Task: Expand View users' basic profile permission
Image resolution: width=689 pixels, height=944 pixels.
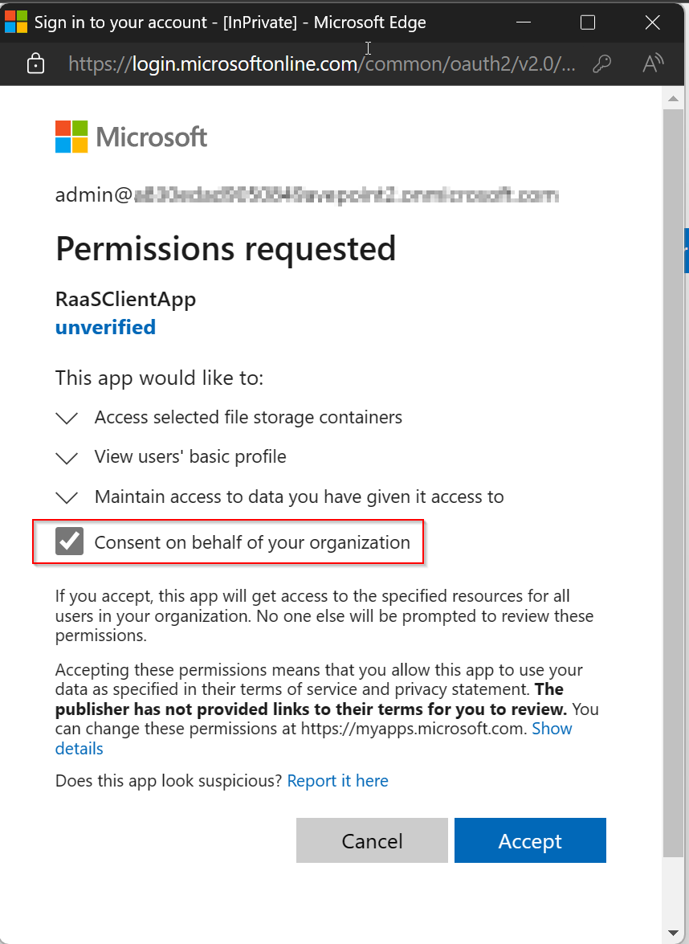Action: [x=67, y=458]
